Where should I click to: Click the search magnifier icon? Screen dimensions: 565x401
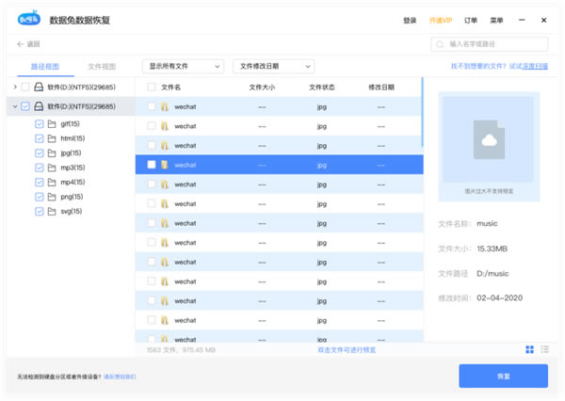point(440,44)
